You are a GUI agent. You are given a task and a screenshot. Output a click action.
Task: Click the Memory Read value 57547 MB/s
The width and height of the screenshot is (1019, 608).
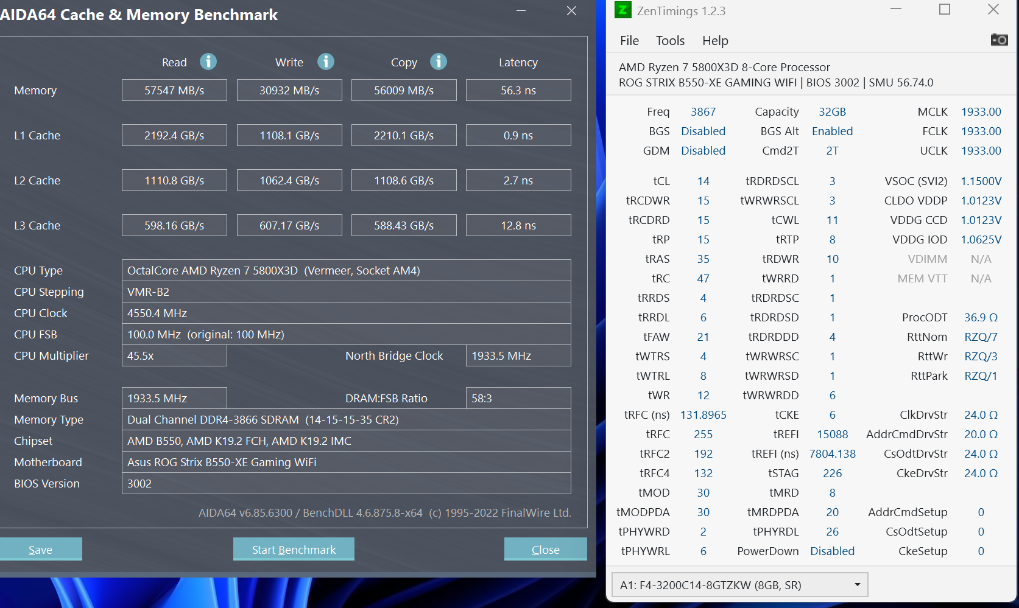[174, 90]
